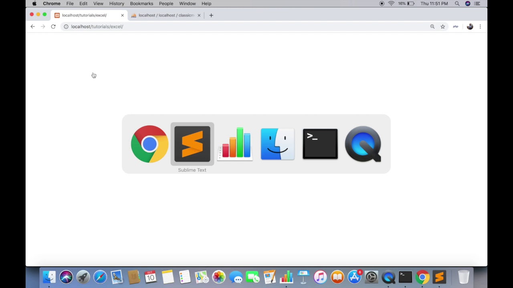Open Reminders from the Dock
This screenshot has height=288, width=513.
[x=185, y=277]
